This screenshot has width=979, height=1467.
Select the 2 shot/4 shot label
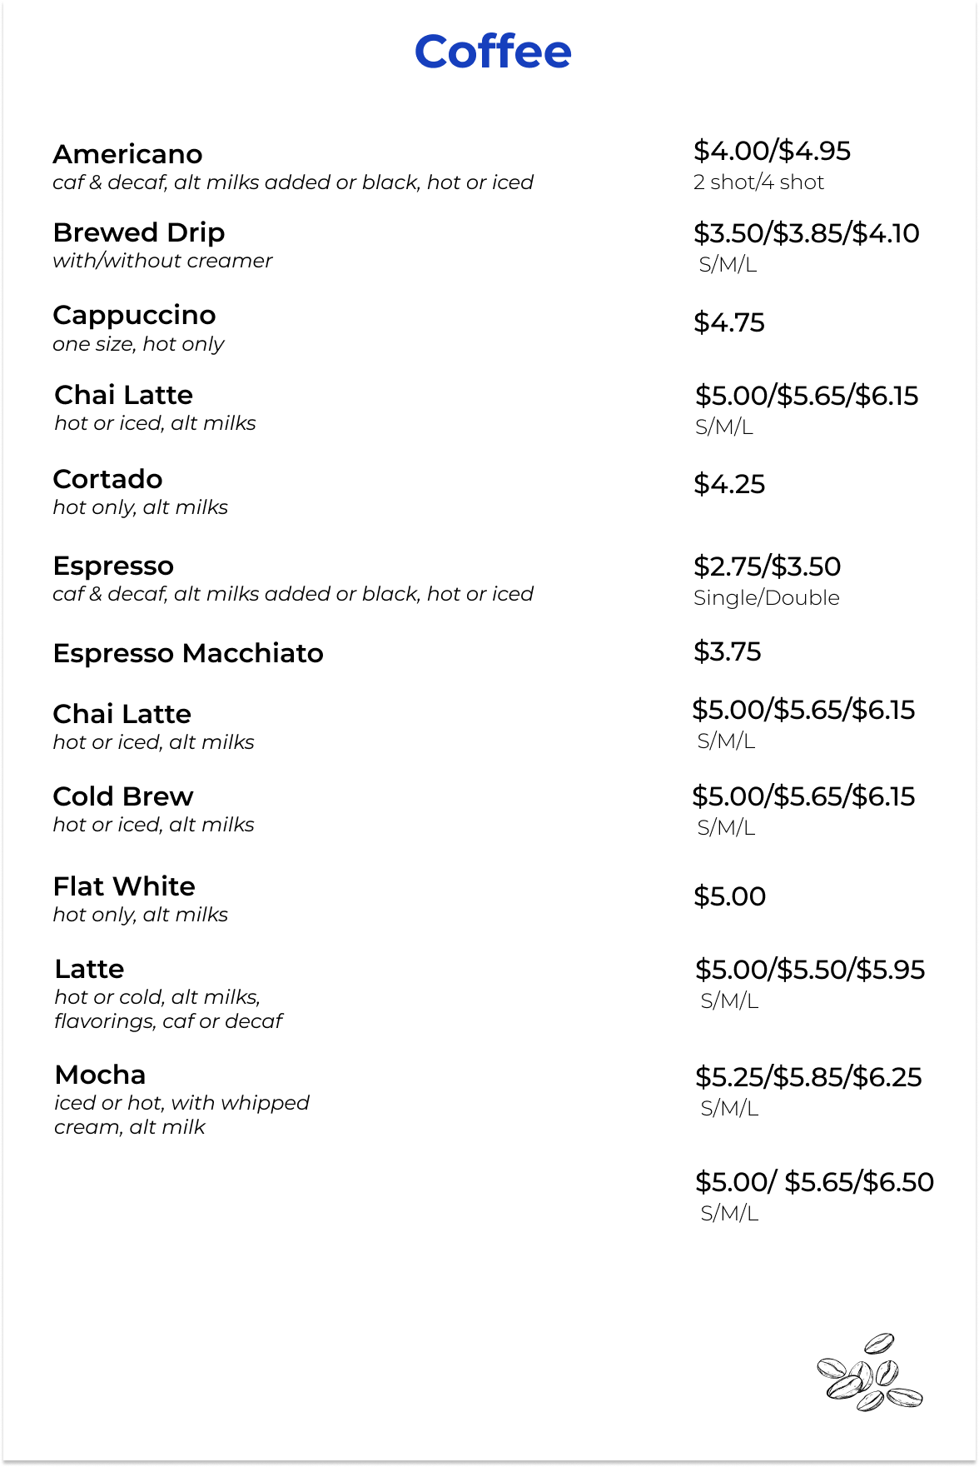pos(758,182)
